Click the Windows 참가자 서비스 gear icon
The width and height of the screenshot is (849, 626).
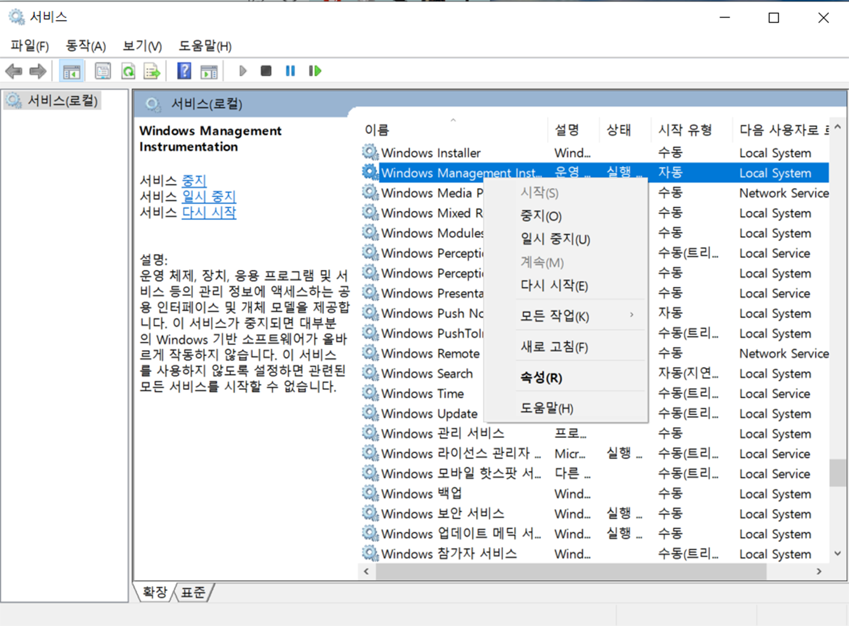(x=370, y=553)
